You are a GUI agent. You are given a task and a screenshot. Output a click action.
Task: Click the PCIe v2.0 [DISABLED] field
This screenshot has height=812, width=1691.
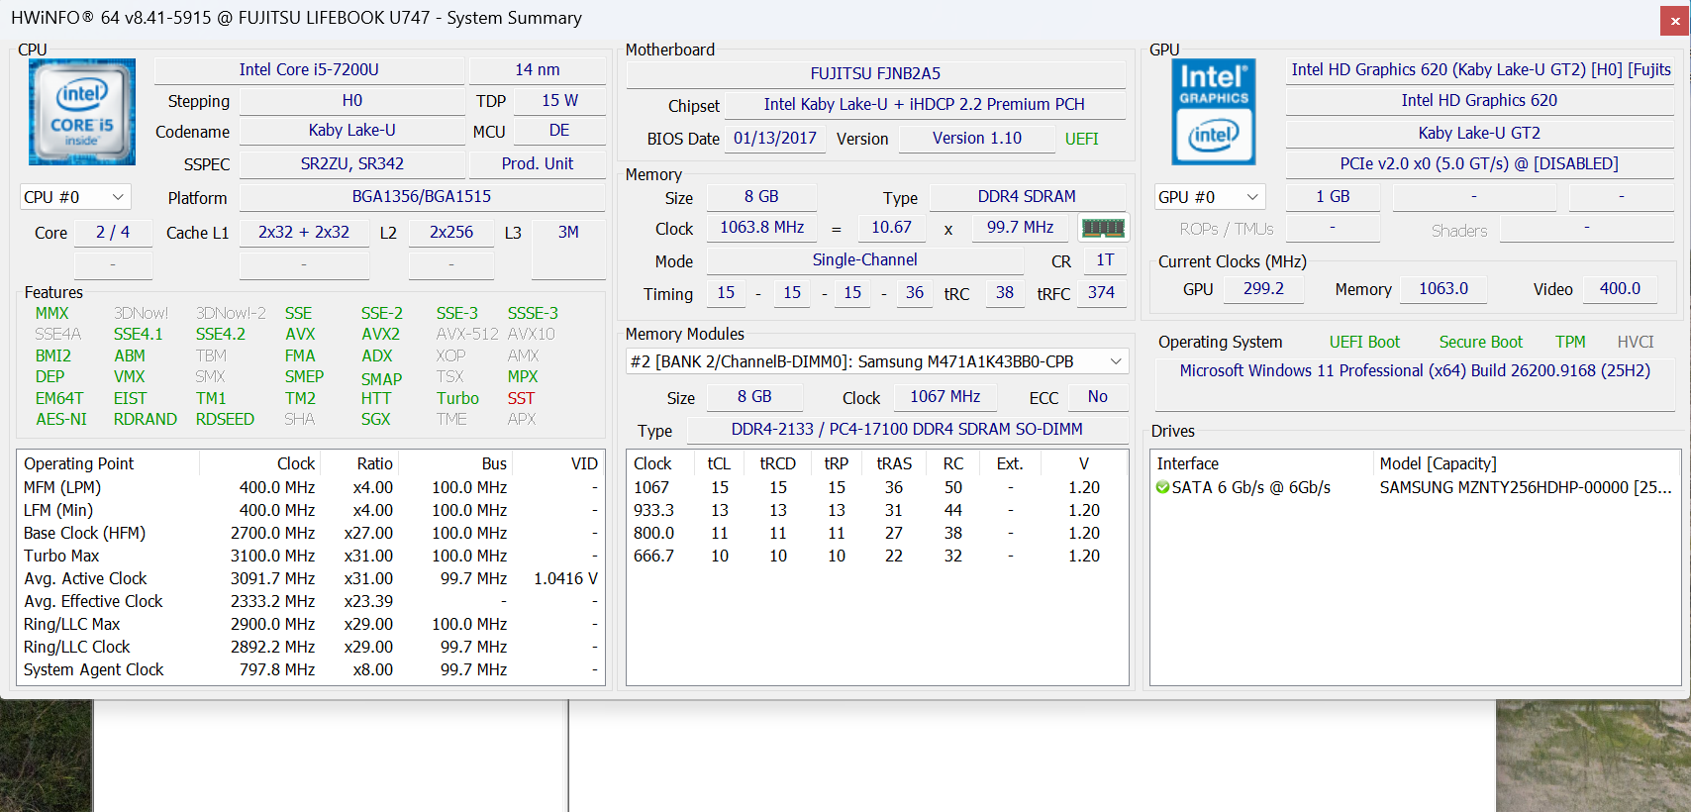point(1480,163)
